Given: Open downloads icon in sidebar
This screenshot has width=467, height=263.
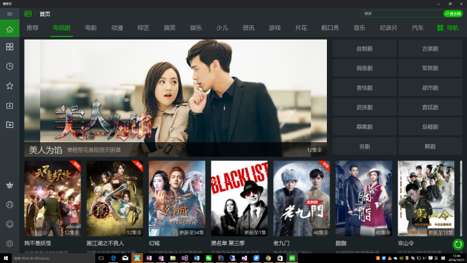Looking at the screenshot, I should click(x=10, y=105).
